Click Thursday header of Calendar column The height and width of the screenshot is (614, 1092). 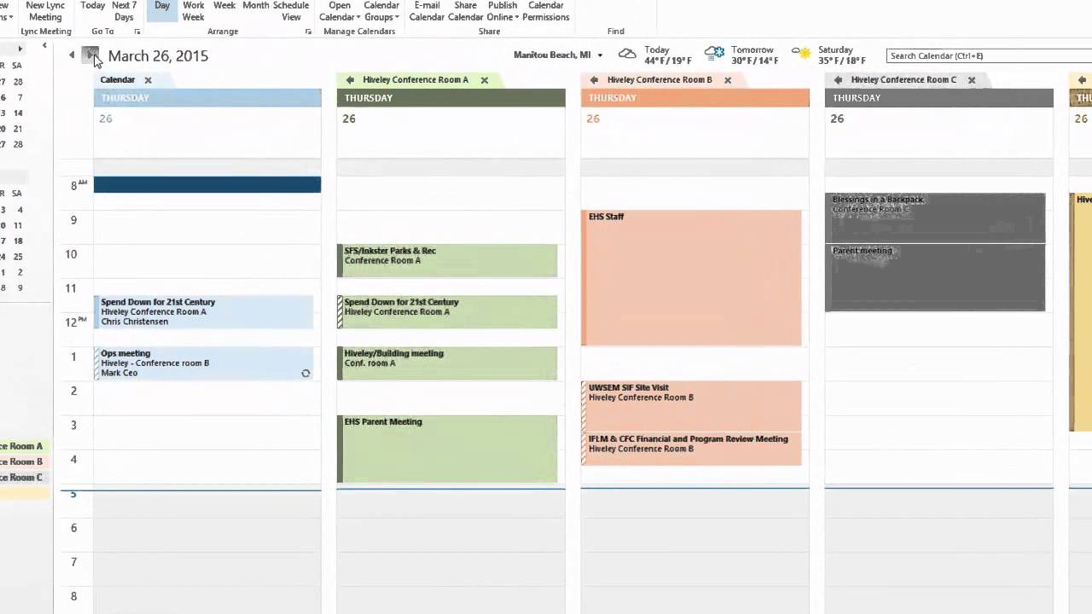(x=207, y=98)
